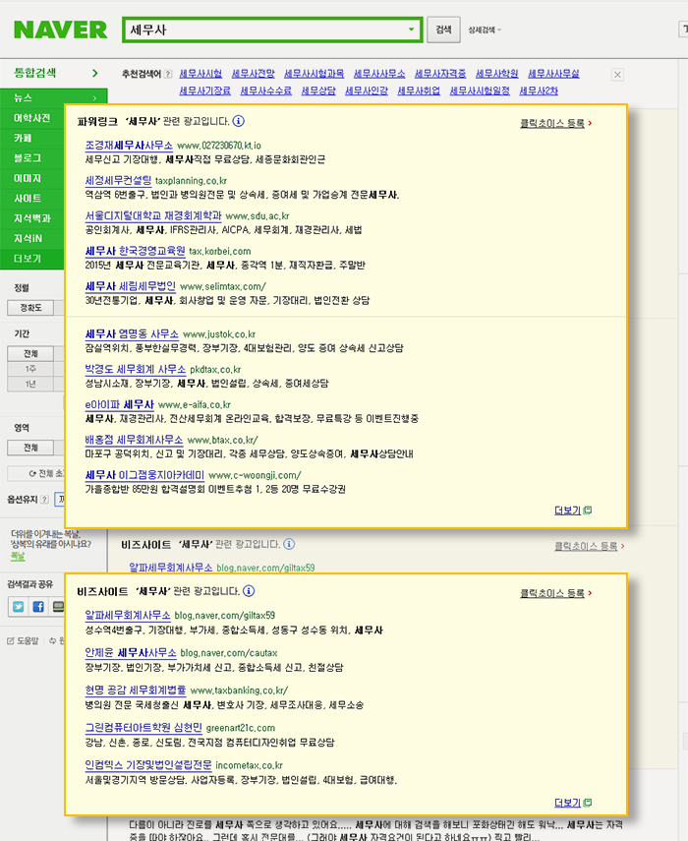This screenshot has height=841, width=688.
Task: Open the e아이파 세무사 ad link
Action: [x=120, y=405]
